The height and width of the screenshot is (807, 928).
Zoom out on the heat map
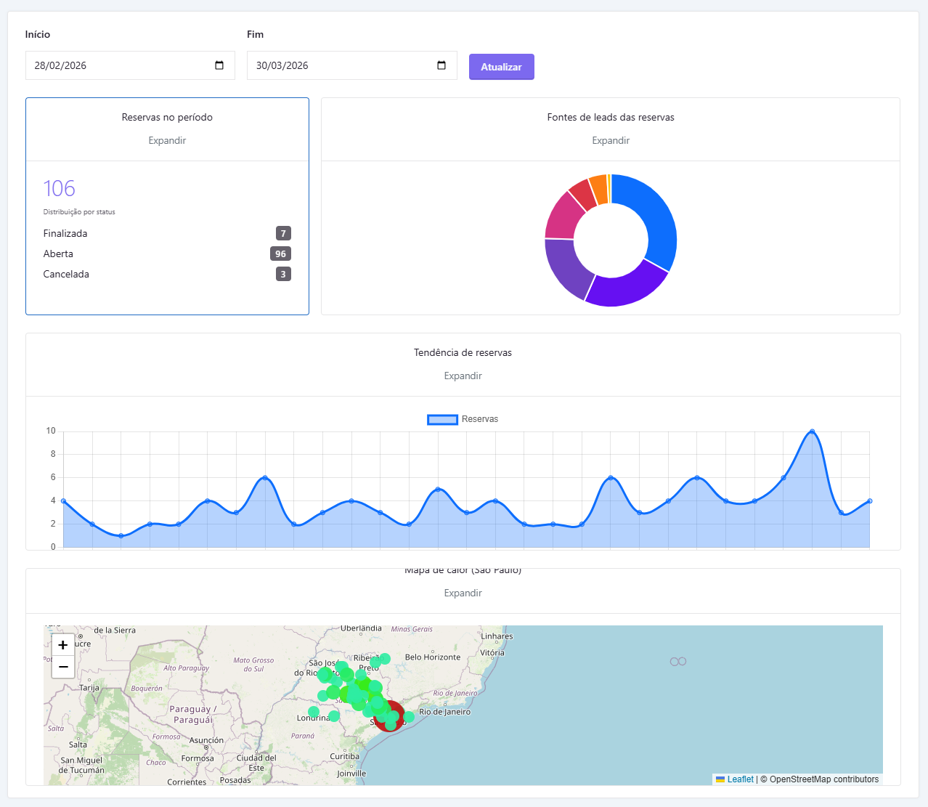click(63, 667)
